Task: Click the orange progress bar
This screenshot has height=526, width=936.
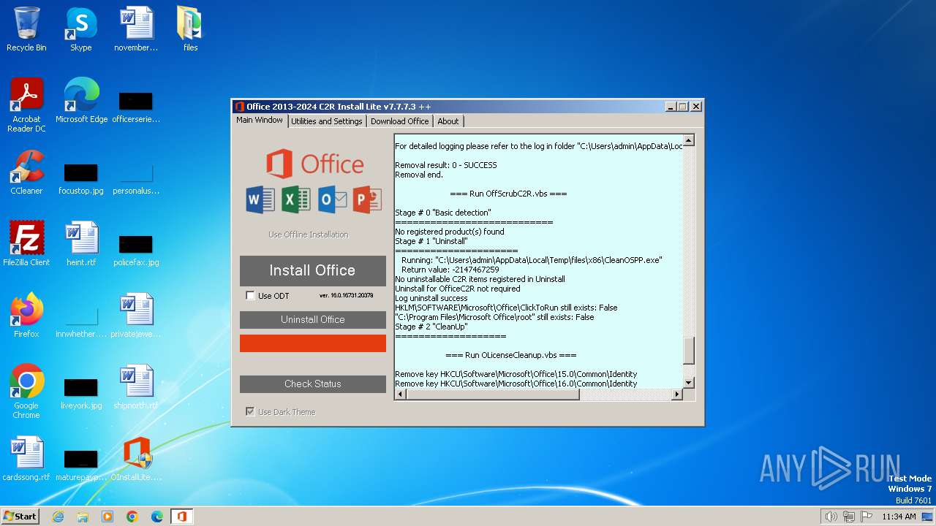Action: tap(313, 343)
